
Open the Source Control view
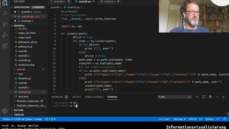tap(5, 24)
